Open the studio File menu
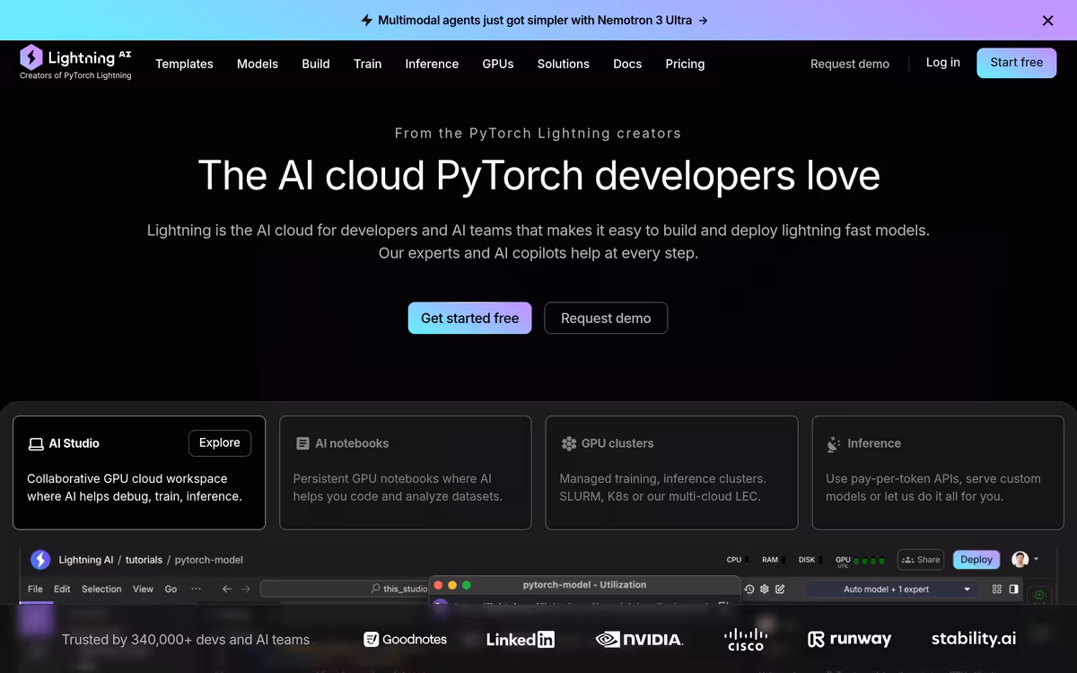Viewport: 1077px width, 673px height. click(35, 590)
